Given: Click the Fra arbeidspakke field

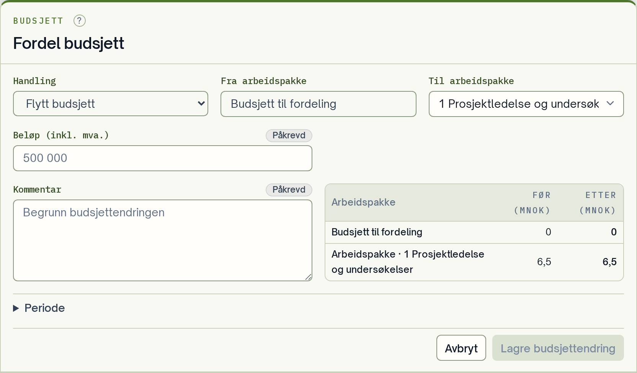Looking at the screenshot, I should (x=318, y=104).
